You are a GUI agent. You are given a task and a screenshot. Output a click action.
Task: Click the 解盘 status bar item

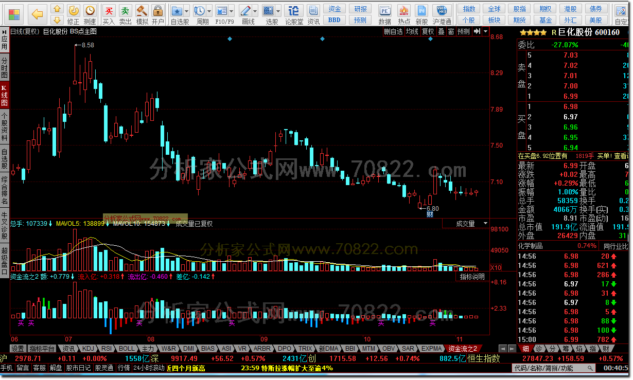pyautogui.click(x=56, y=368)
